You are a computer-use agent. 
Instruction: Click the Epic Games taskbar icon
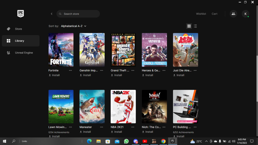click(x=172, y=141)
